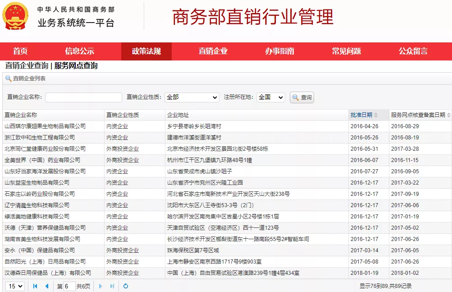This screenshot has width=452, height=292.
Task: Open the 首页 menu item
Action: coord(20,51)
